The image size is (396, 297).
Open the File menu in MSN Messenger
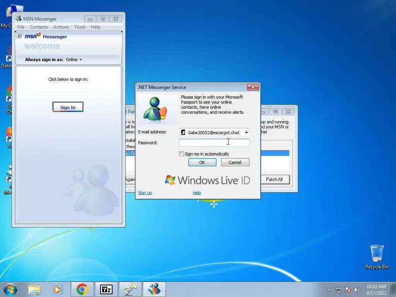[x=21, y=27]
